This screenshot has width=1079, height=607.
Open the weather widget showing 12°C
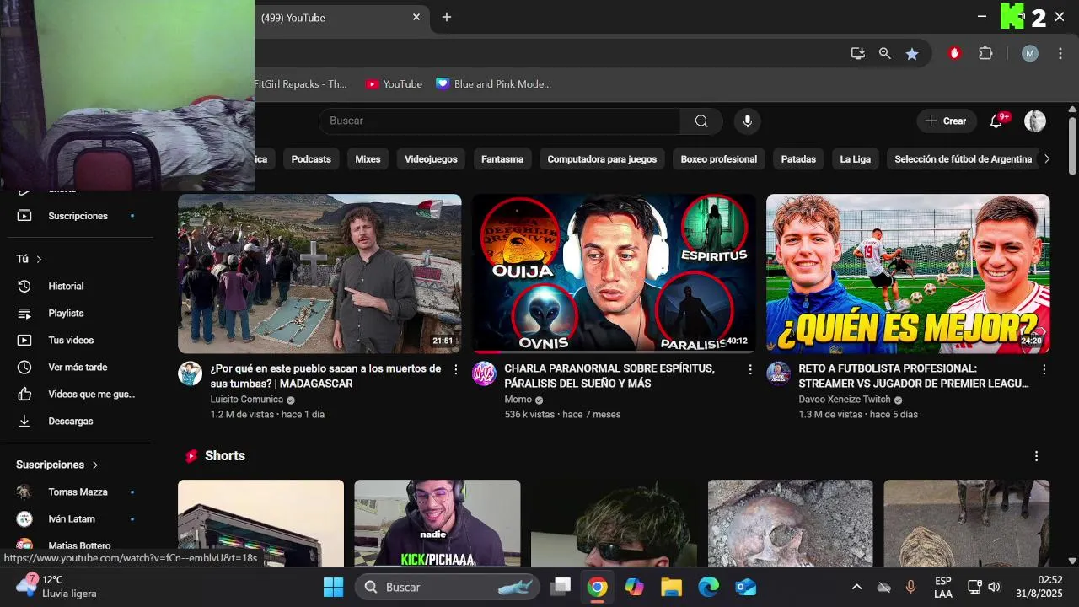pyautogui.click(x=56, y=587)
